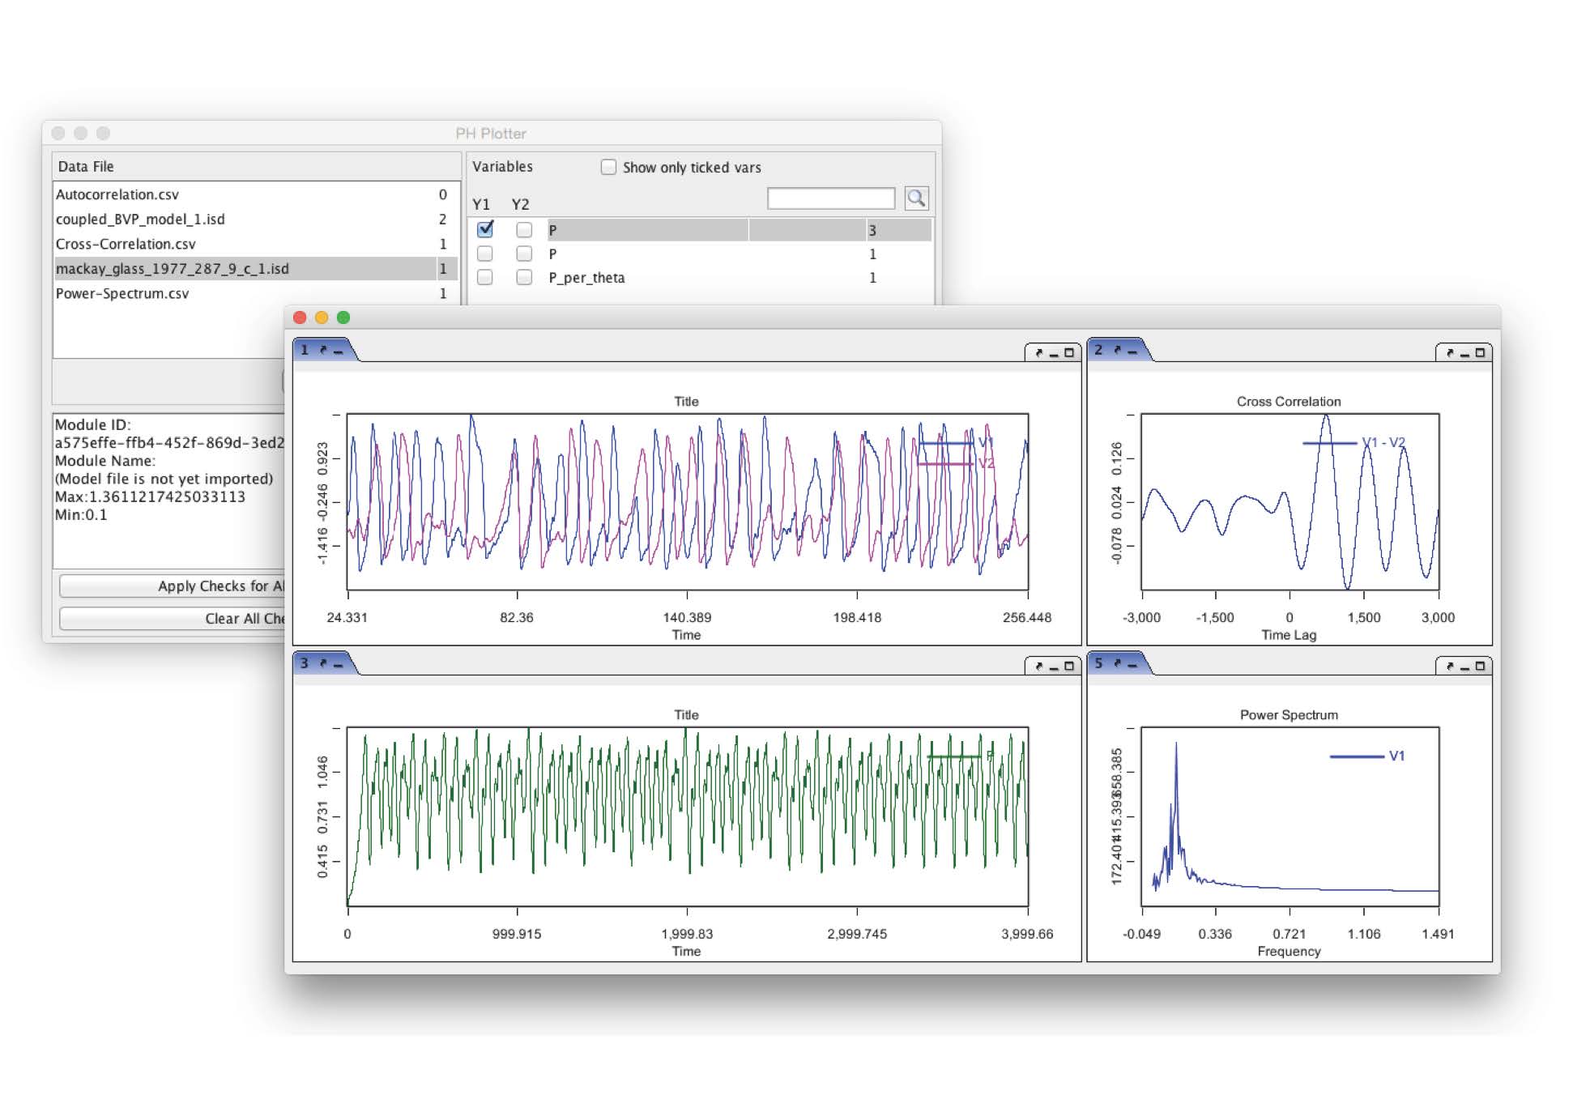Maximize the Cross Correlation panel
This screenshot has height=1112, width=1573.
point(1480,353)
